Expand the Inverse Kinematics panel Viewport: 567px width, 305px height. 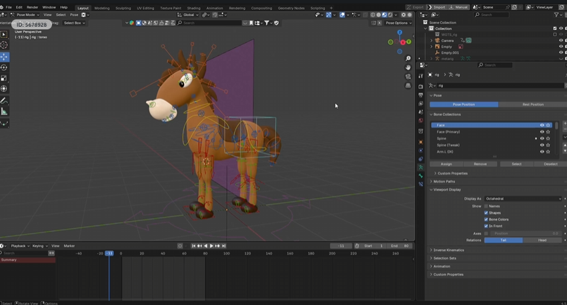[x=448, y=250]
